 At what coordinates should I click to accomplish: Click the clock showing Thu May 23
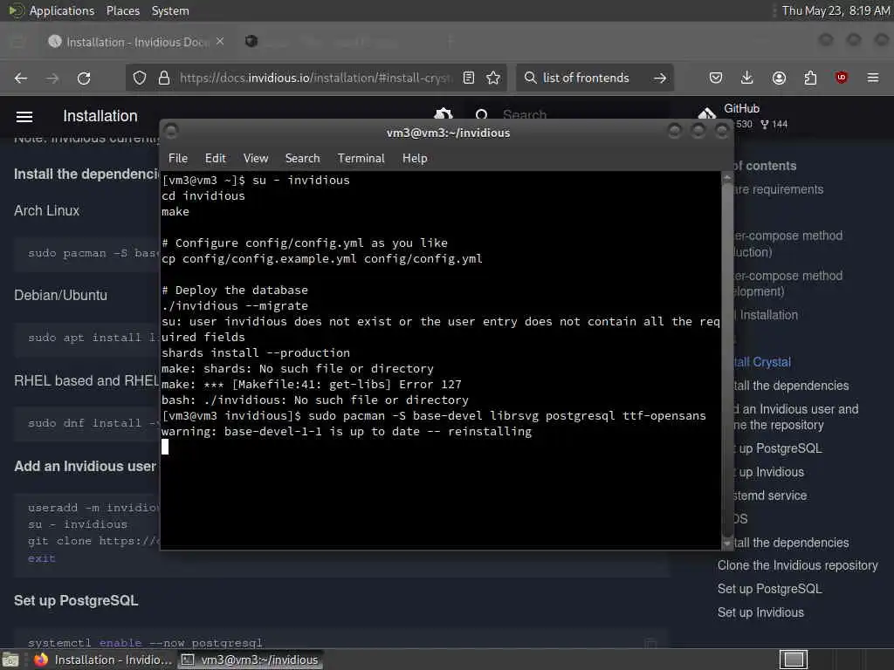pos(836,10)
